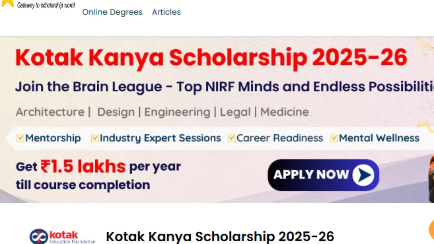Select the Mentorship feature badge
The image size is (434, 244).
pyautogui.click(x=48, y=138)
